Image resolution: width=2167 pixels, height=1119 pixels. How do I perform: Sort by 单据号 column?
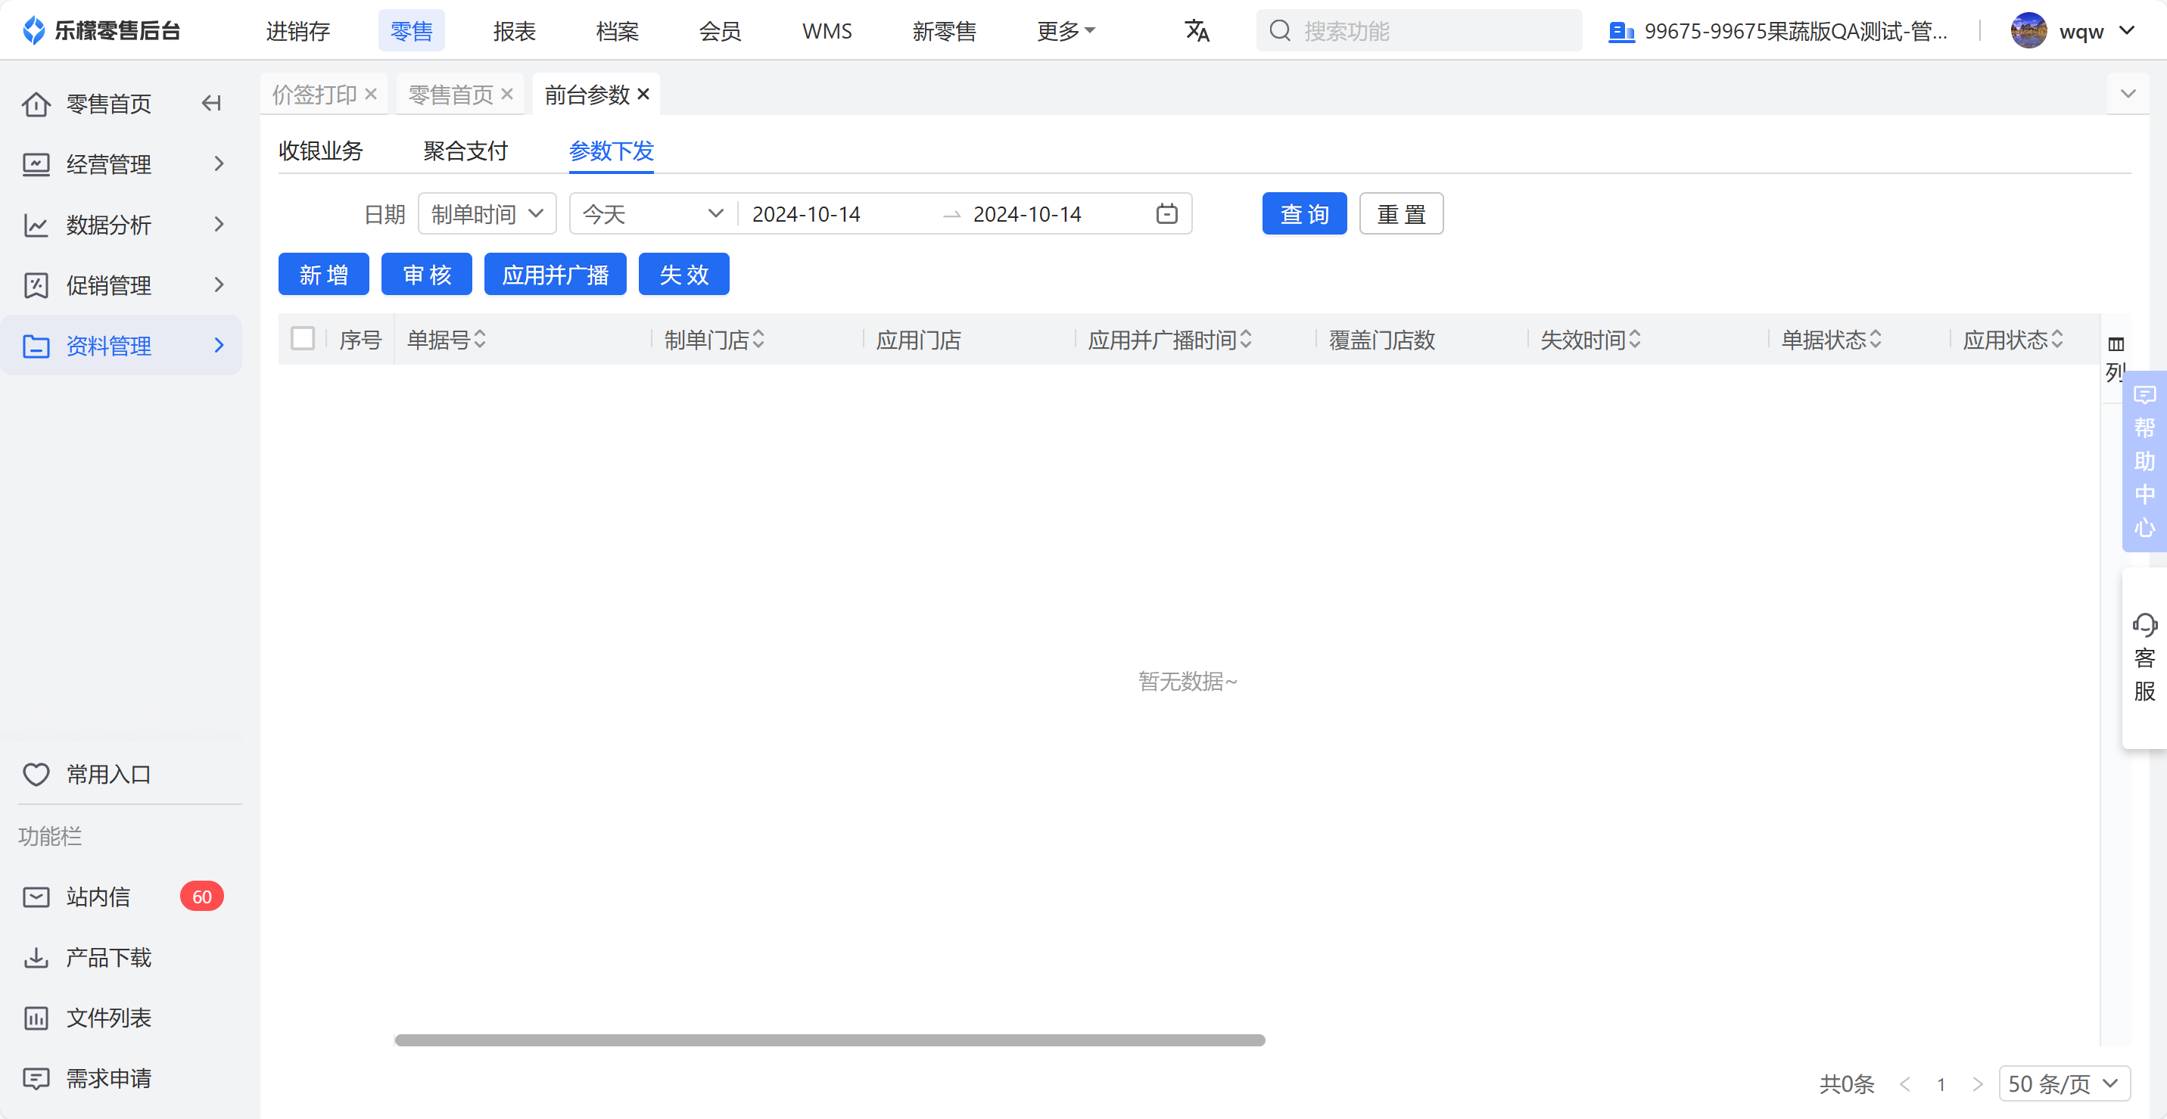480,340
